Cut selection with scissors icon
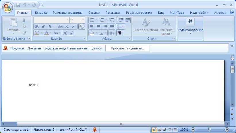The image size is (236, 133). click(24, 20)
